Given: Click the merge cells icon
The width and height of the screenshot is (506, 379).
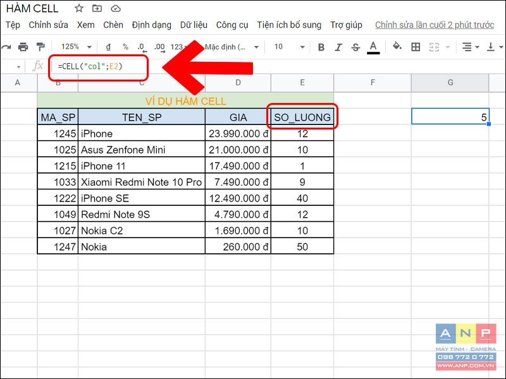Looking at the screenshot, I should tap(434, 47).
